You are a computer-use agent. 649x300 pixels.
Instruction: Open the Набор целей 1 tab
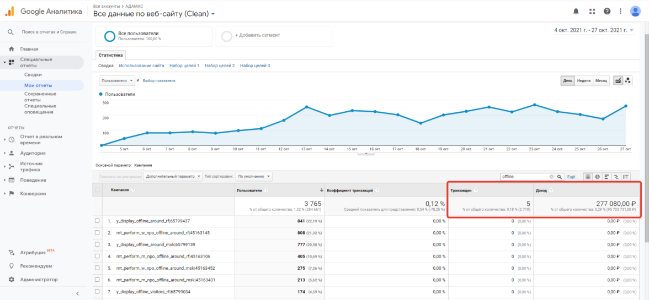[184, 66]
